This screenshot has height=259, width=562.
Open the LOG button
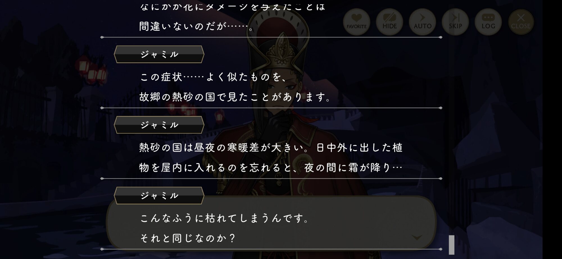pyautogui.click(x=488, y=22)
